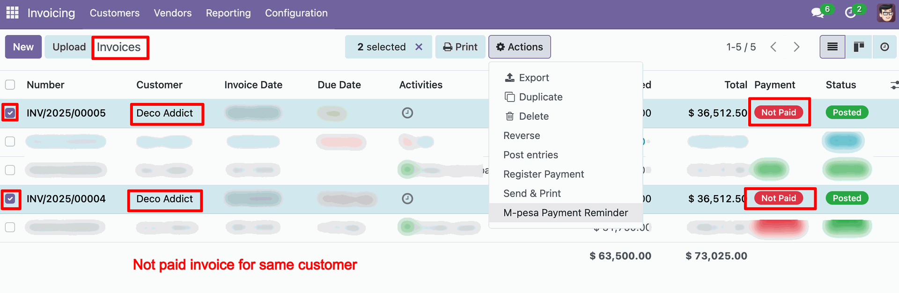Open the optional columns selector
This screenshot has height=293, width=899.
(894, 85)
